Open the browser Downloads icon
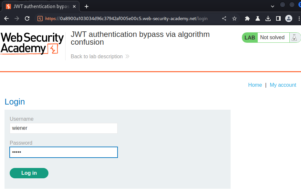The width and height of the screenshot is (301, 189). click(x=268, y=18)
